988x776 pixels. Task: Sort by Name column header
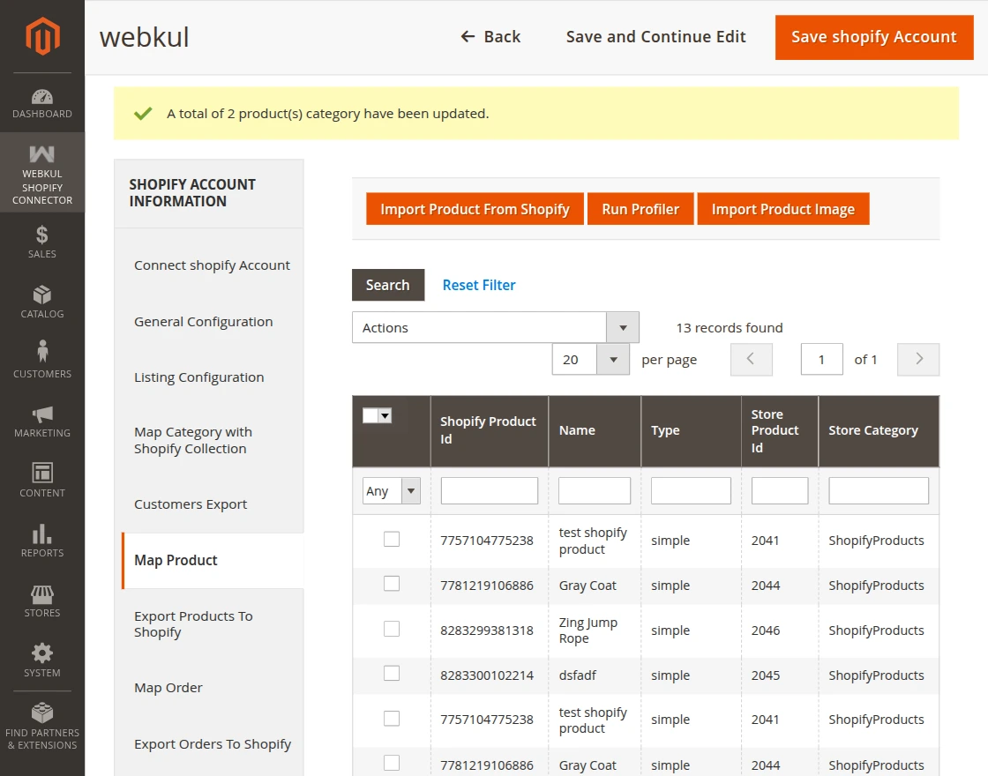coord(595,431)
